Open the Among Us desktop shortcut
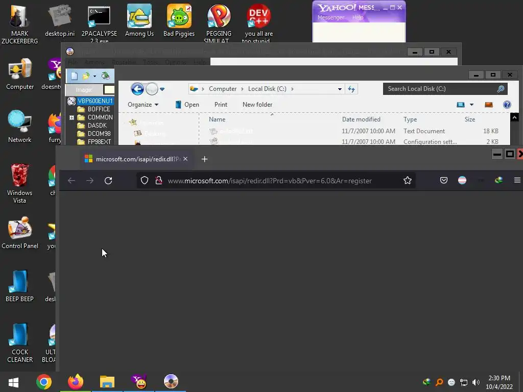The image size is (523, 392). coord(139,20)
